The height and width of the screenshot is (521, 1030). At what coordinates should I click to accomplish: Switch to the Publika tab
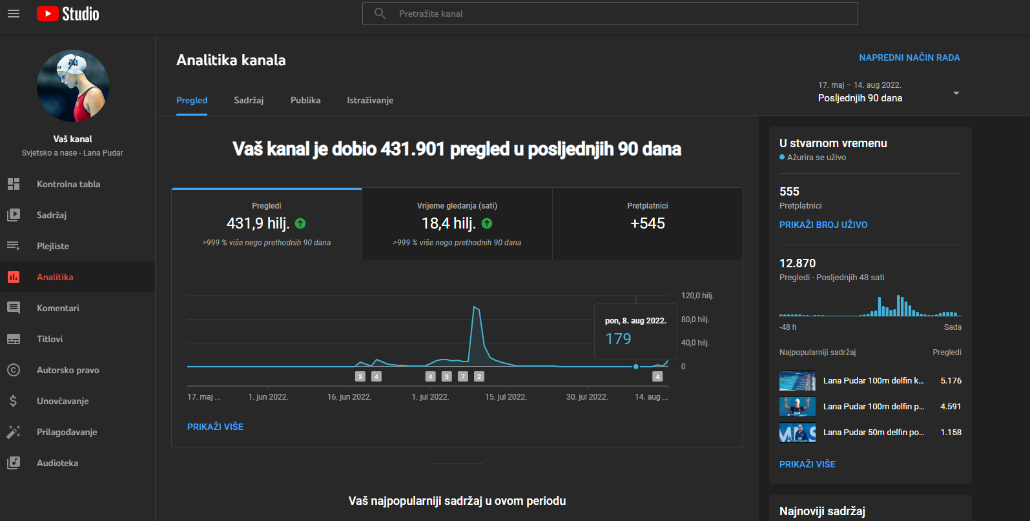305,100
